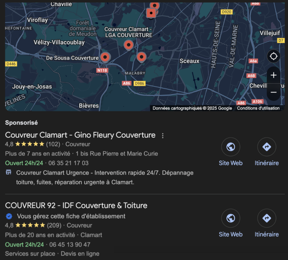The image size is (288, 260).
Task: Click the Sceaux label on the map
Action: pyautogui.click(x=189, y=61)
